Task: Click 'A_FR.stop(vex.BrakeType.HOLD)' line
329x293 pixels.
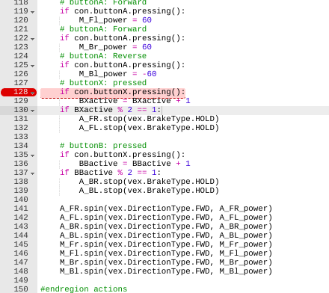Action: coord(149,119)
